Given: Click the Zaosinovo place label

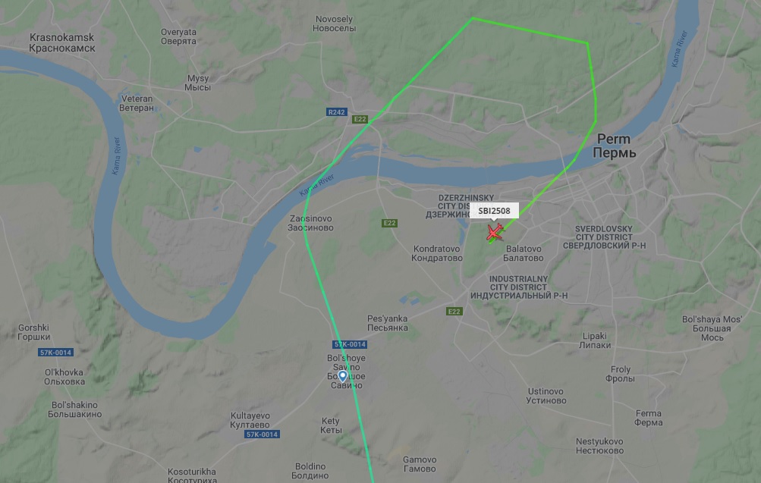Looking at the screenshot, I should click(x=310, y=223).
